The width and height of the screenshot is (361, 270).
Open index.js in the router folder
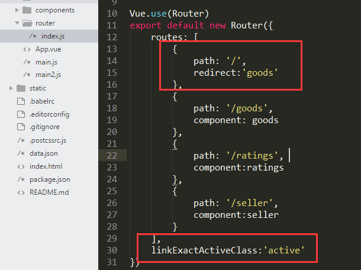(x=53, y=36)
